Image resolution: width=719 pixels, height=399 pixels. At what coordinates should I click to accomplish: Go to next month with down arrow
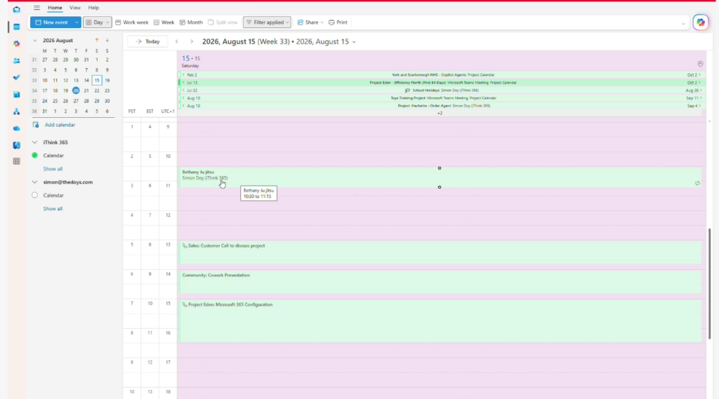tap(107, 40)
